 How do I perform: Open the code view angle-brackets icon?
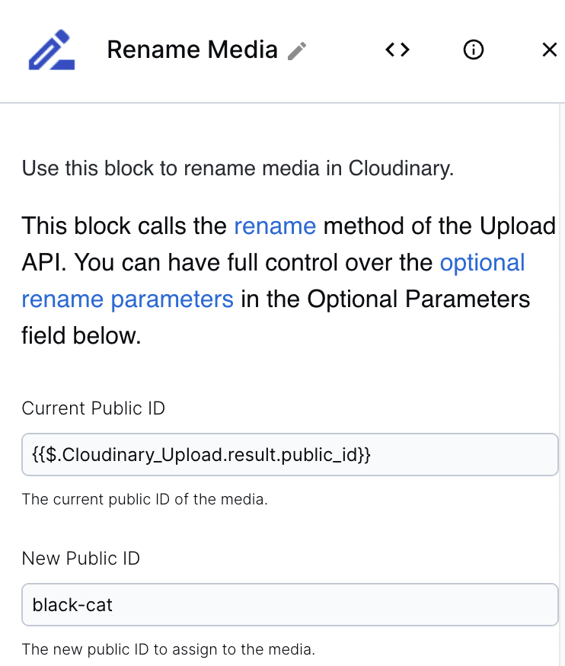point(397,50)
